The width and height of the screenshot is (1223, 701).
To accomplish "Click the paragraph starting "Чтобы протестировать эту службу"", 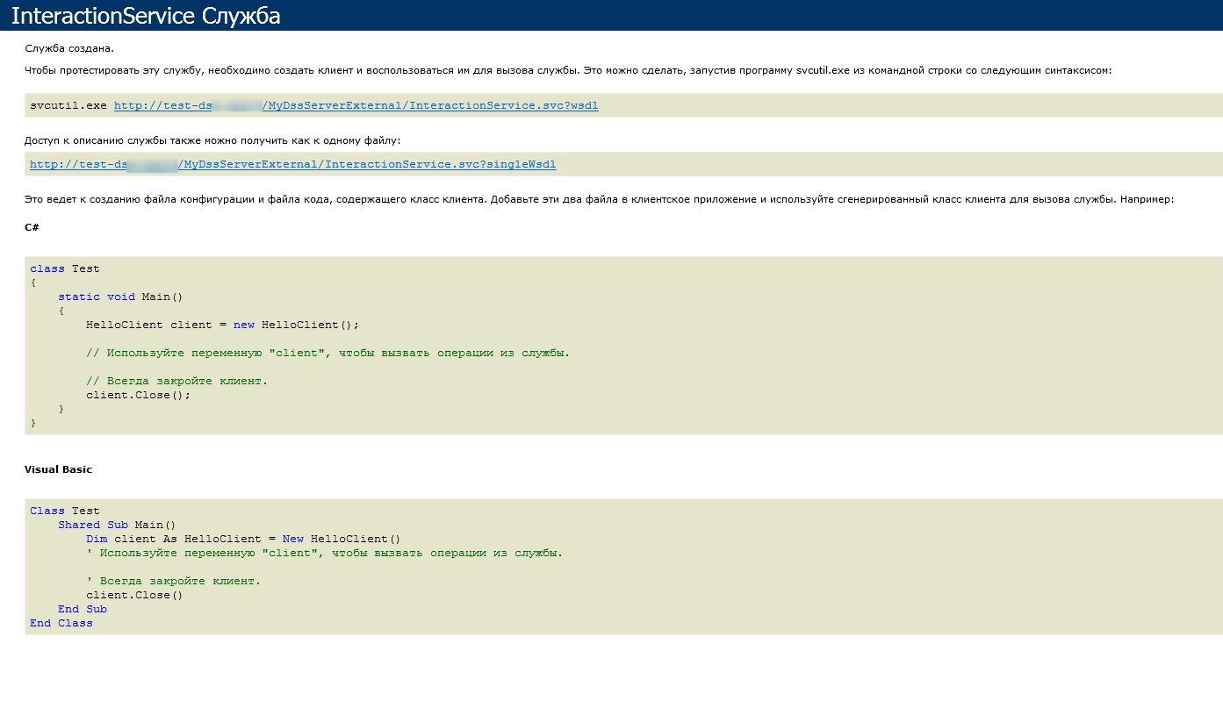I will coord(567,70).
